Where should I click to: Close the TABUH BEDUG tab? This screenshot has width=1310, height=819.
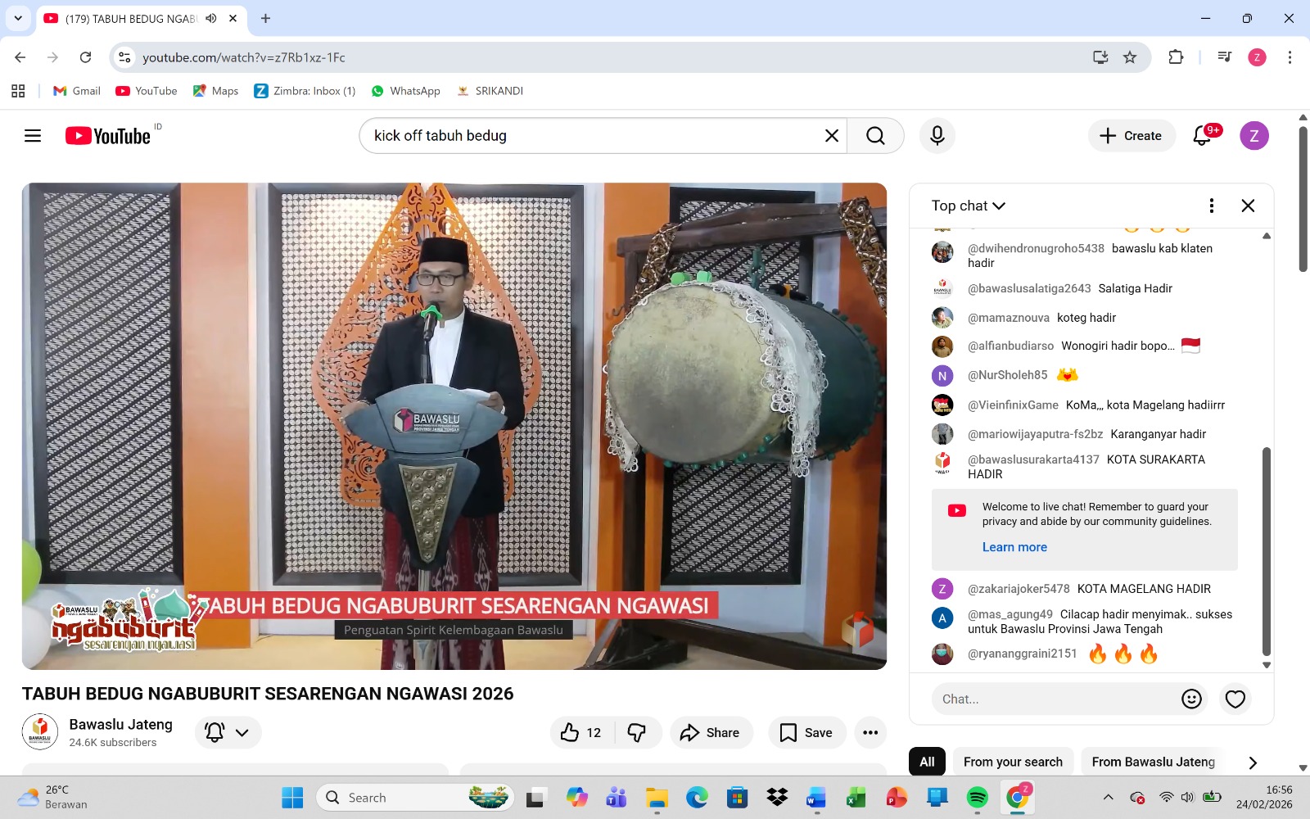click(233, 18)
